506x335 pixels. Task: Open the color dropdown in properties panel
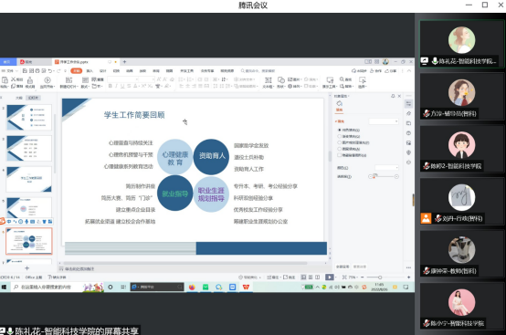pyautogui.click(x=386, y=168)
